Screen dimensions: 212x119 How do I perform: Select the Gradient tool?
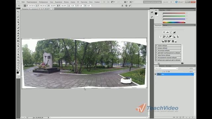(x=18, y=41)
